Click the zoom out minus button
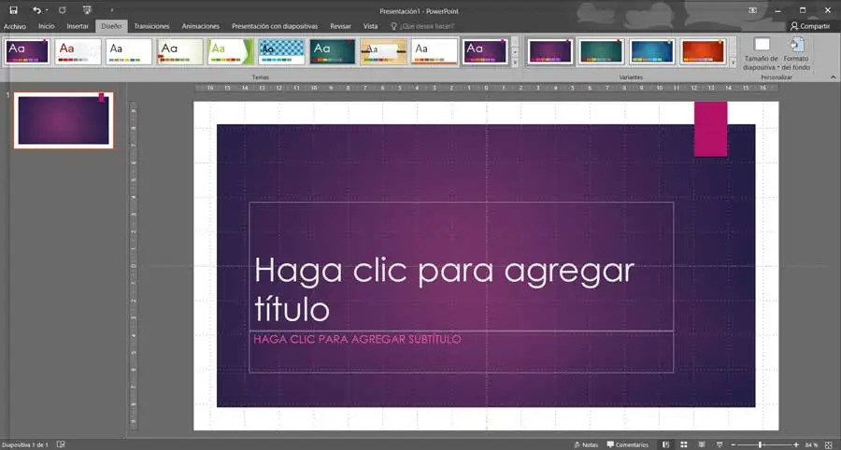841x450 pixels. [734, 444]
